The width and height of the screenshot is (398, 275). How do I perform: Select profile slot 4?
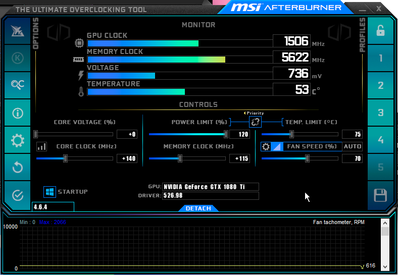[380, 140]
